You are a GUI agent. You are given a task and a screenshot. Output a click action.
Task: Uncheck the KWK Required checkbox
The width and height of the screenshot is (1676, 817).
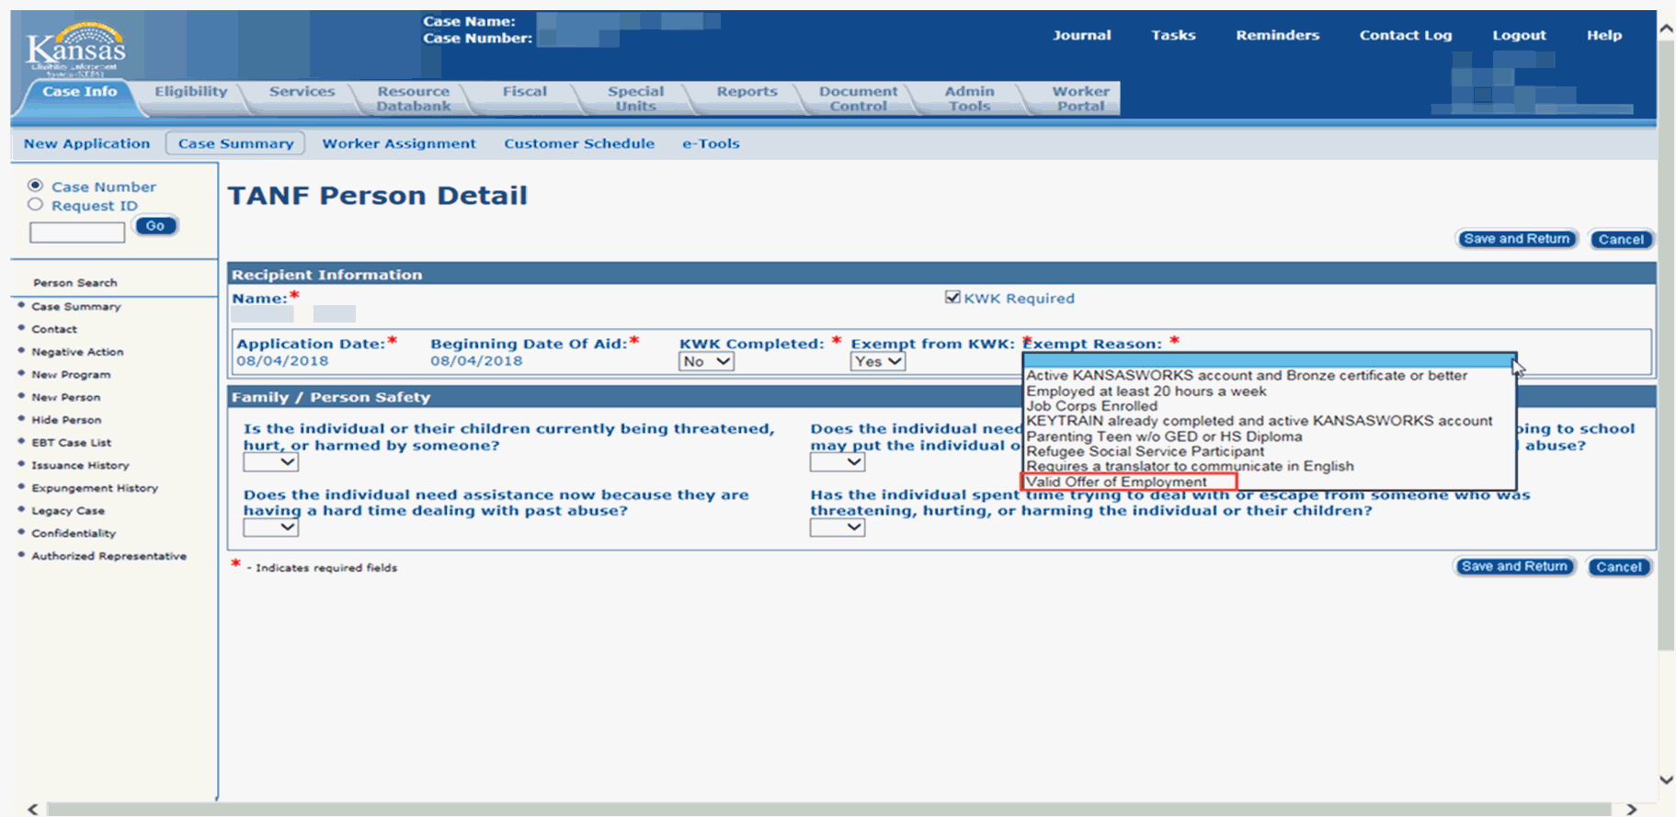click(952, 297)
